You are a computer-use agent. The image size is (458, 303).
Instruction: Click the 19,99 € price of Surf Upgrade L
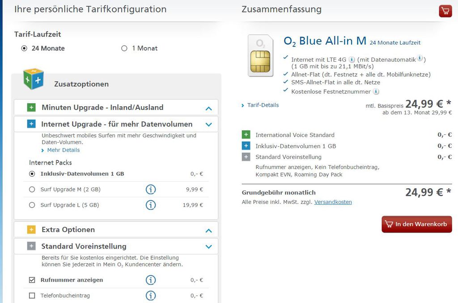click(x=193, y=205)
